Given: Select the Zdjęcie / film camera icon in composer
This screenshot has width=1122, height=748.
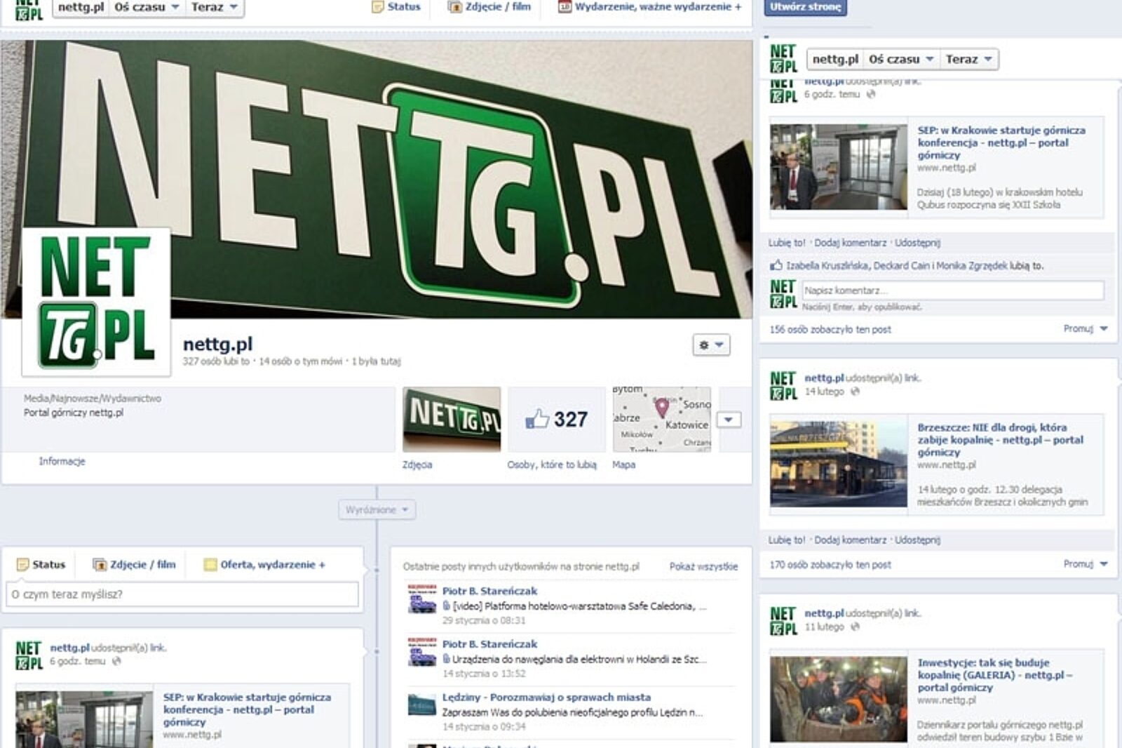Looking at the screenshot, I should pyautogui.click(x=100, y=565).
